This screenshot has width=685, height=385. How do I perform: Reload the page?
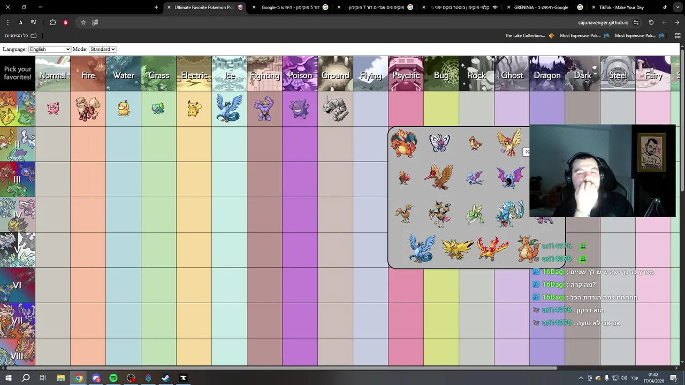coord(651,22)
